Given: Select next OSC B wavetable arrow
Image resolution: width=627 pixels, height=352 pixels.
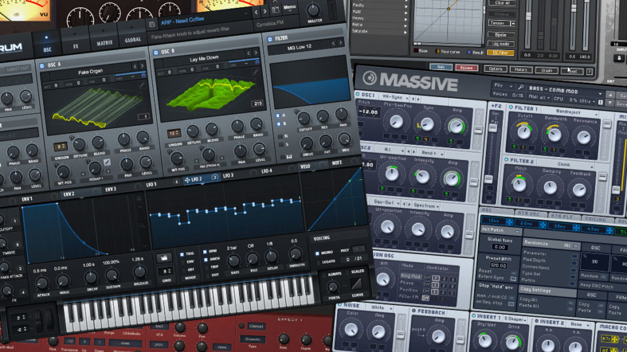Looking at the screenshot, I should click(x=255, y=53).
